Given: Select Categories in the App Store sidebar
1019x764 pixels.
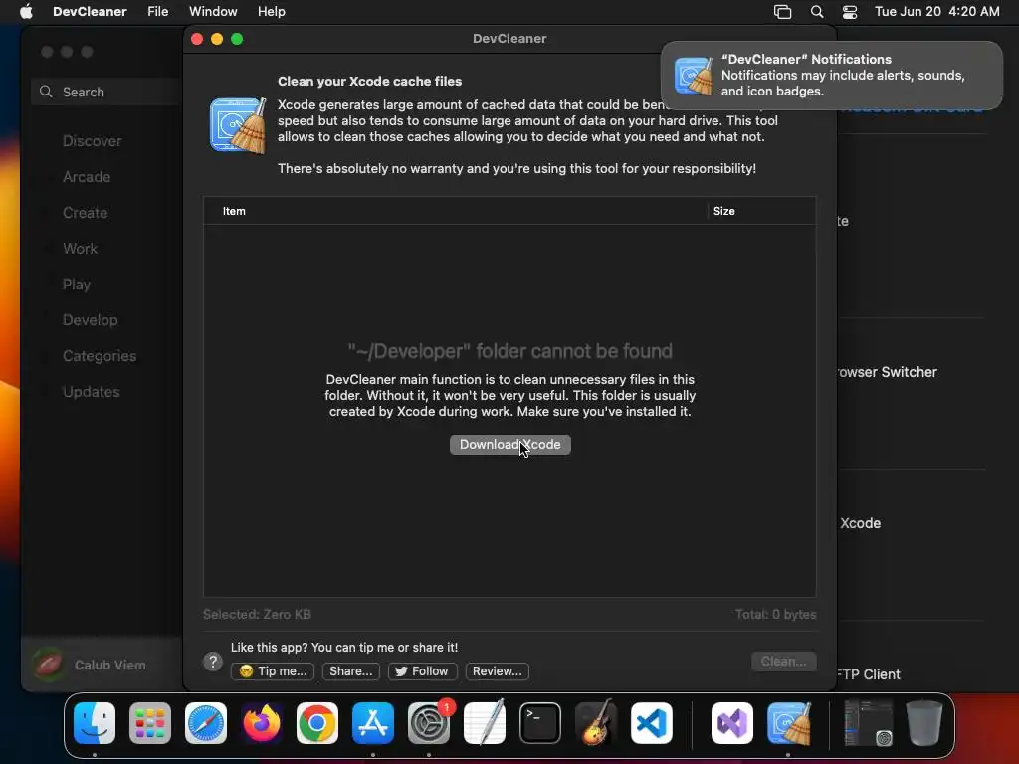Looking at the screenshot, I should tap(100, 356).
